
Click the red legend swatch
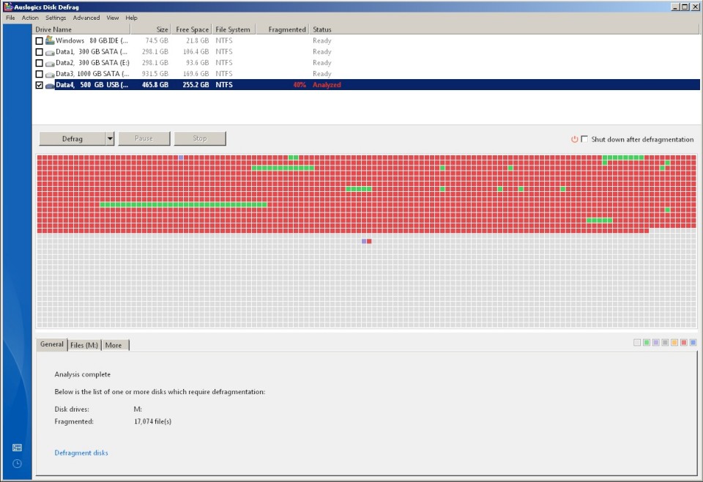[684, 343]
